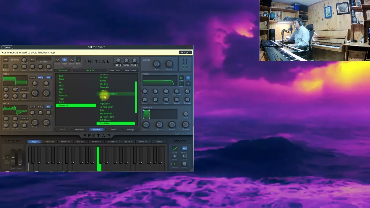Click the Sub Osc Drive knob
This screenshot has width=370, height=208.
(x=15, y=66)
